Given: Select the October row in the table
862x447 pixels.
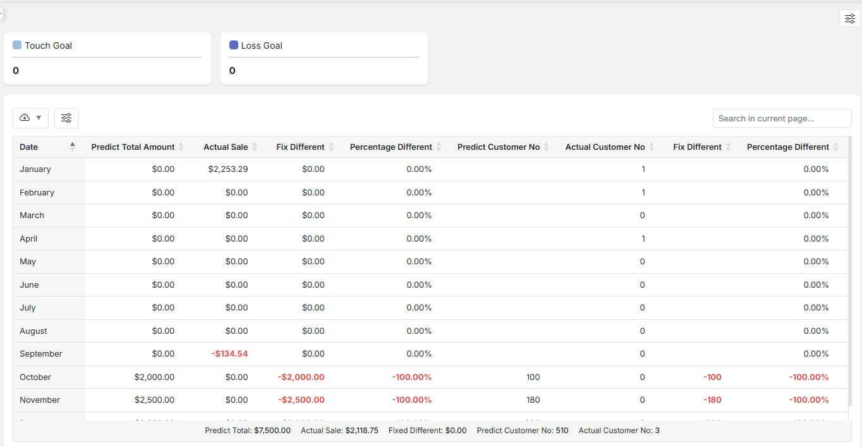Looking at the screenshot, I should [35, 377].
